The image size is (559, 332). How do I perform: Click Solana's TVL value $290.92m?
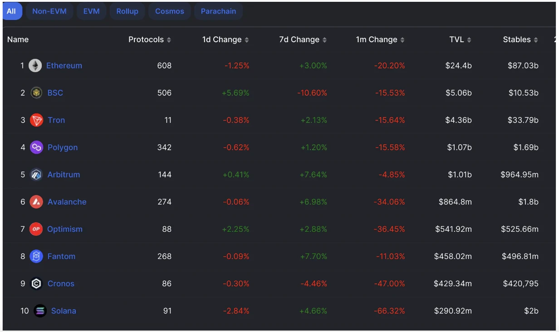[x=453, y=311]
